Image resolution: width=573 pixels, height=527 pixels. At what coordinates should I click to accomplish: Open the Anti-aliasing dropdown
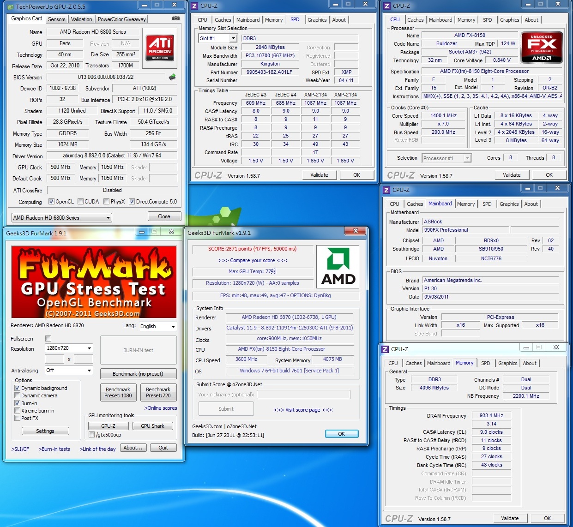69,370
